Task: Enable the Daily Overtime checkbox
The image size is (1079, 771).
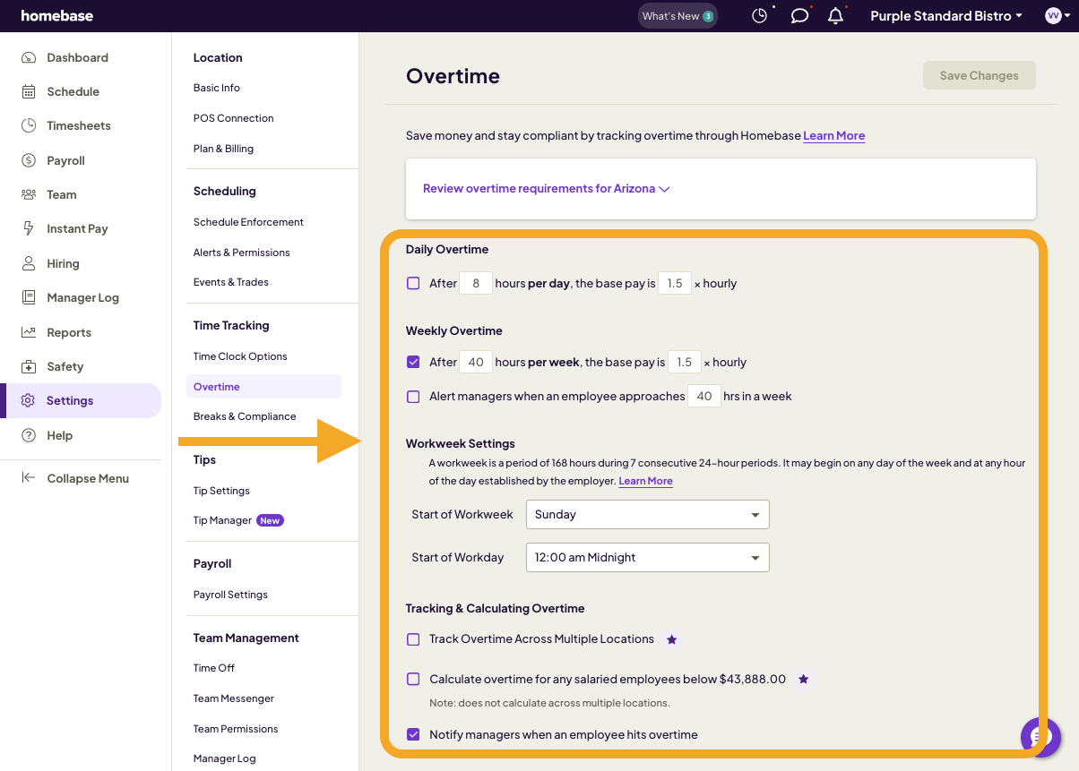Action: coord(413,283)
